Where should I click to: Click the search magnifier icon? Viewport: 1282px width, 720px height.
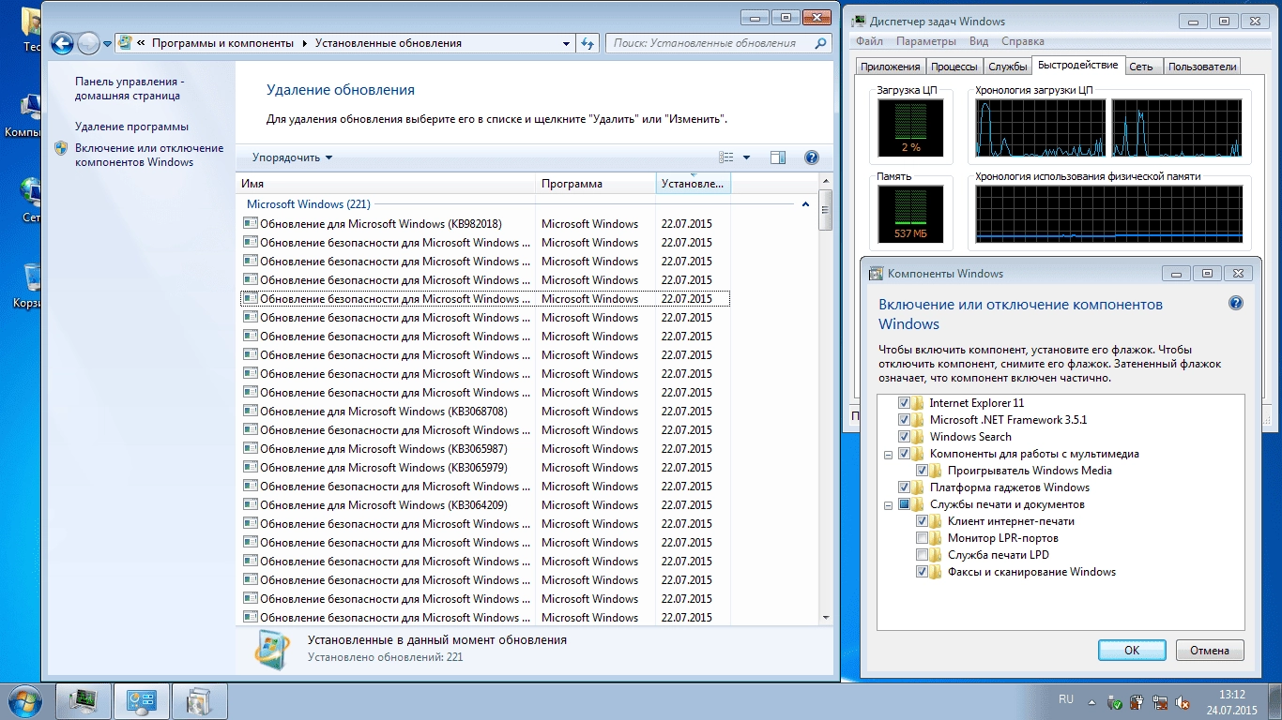(821, 43)
